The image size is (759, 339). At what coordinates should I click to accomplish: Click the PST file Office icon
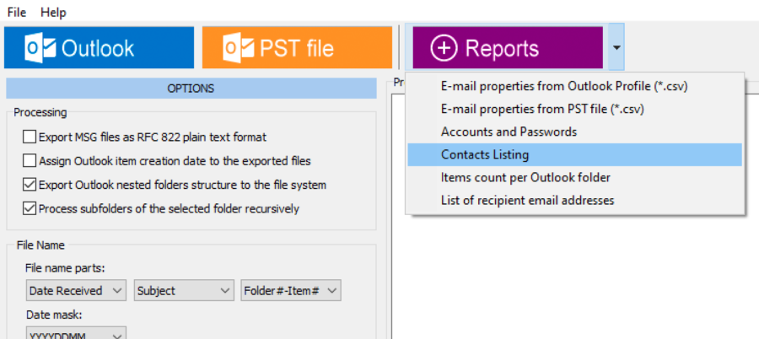239,48
